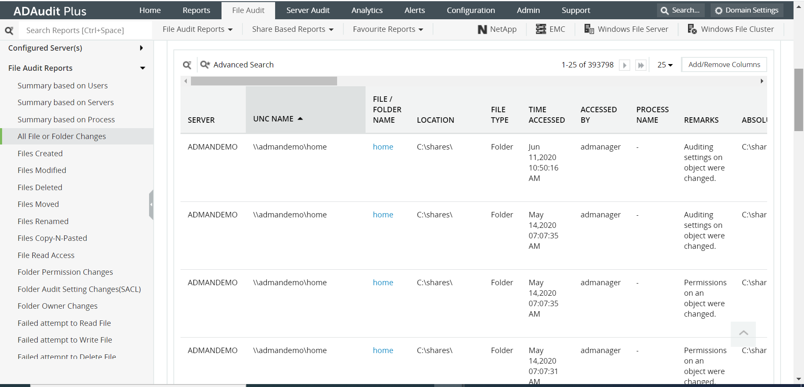
Task: Click the top Search magnifier icon
Action: (x=665, y=10)
